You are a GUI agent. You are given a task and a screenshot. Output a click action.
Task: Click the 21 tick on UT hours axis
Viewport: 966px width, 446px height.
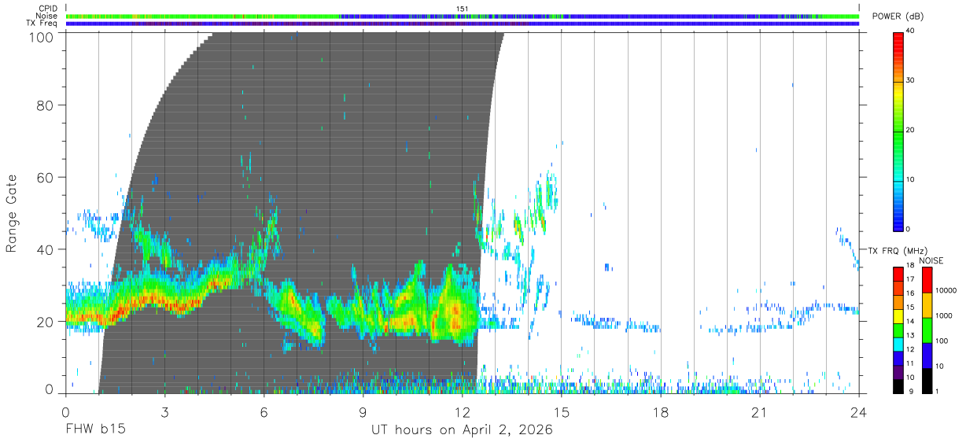coord(759,412)
